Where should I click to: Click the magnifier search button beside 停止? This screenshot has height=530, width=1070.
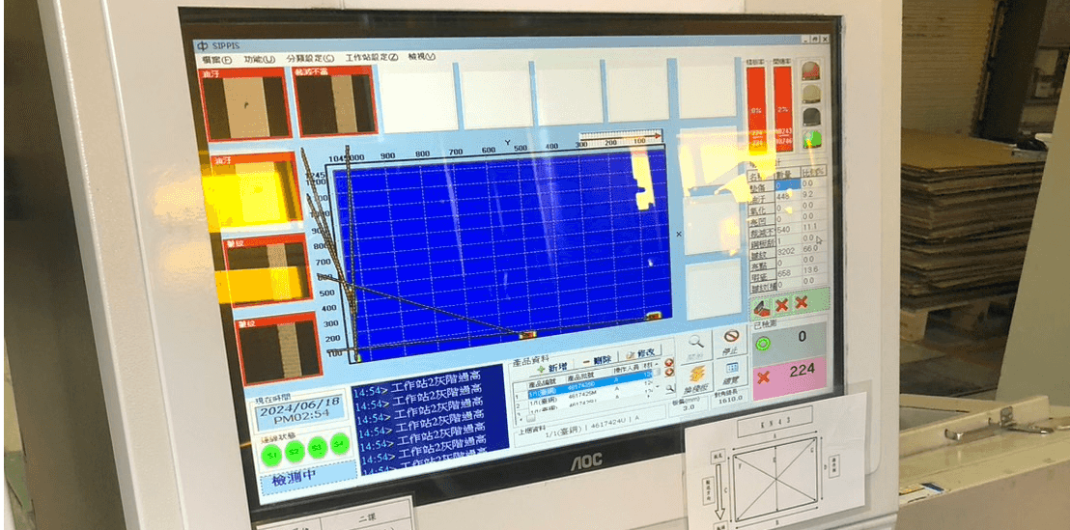pyautogui.click(x=695, y=347)
